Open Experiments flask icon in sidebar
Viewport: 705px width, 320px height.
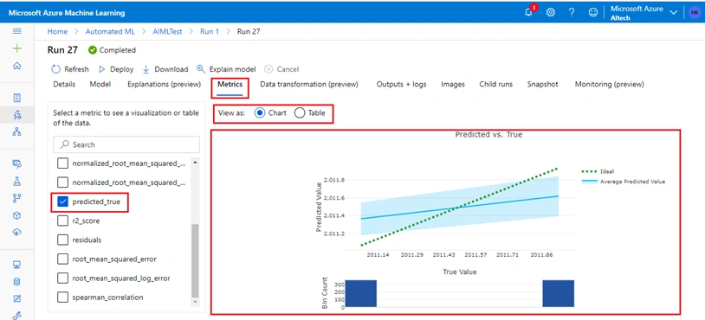pos(17,181)
